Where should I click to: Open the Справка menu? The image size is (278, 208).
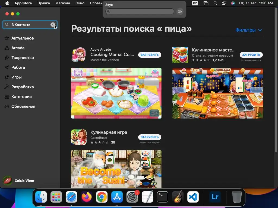[x=96, y=3]
